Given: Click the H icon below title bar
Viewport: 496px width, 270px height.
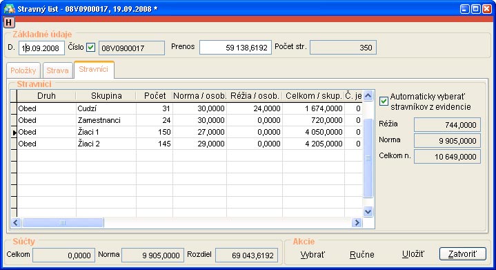Looking at the screenshot, I should 9,23.
